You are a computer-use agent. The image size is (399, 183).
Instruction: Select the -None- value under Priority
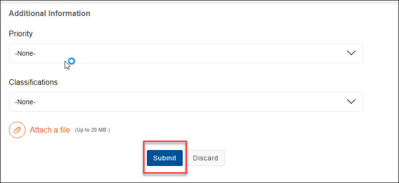(25, 54)
